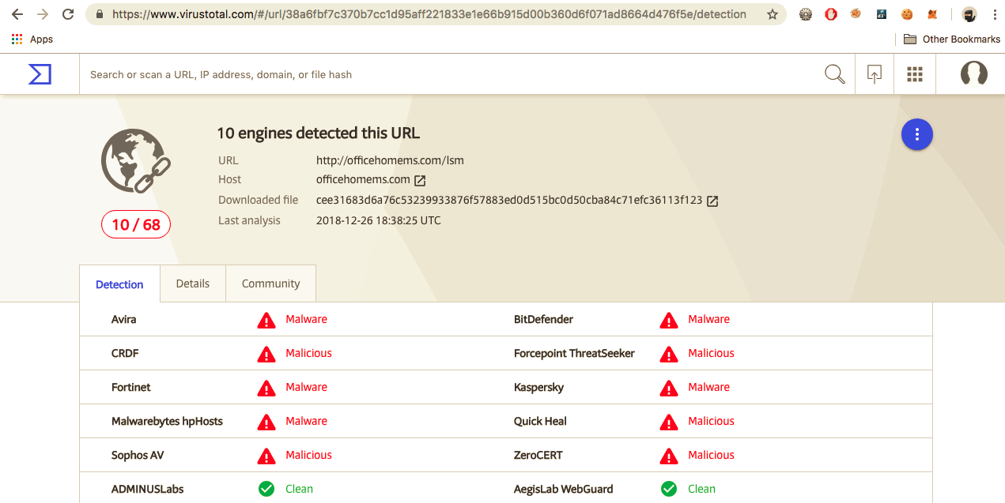Click the browser forward arrow
The width and height of the screenshot is (1005, 503).
pyautogui.click(x=43, y=14)
